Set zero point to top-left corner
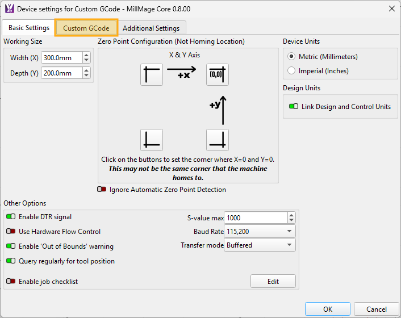The width and height of the screenshot is (401, 318). pyautogui.click(x=151, y=75)
